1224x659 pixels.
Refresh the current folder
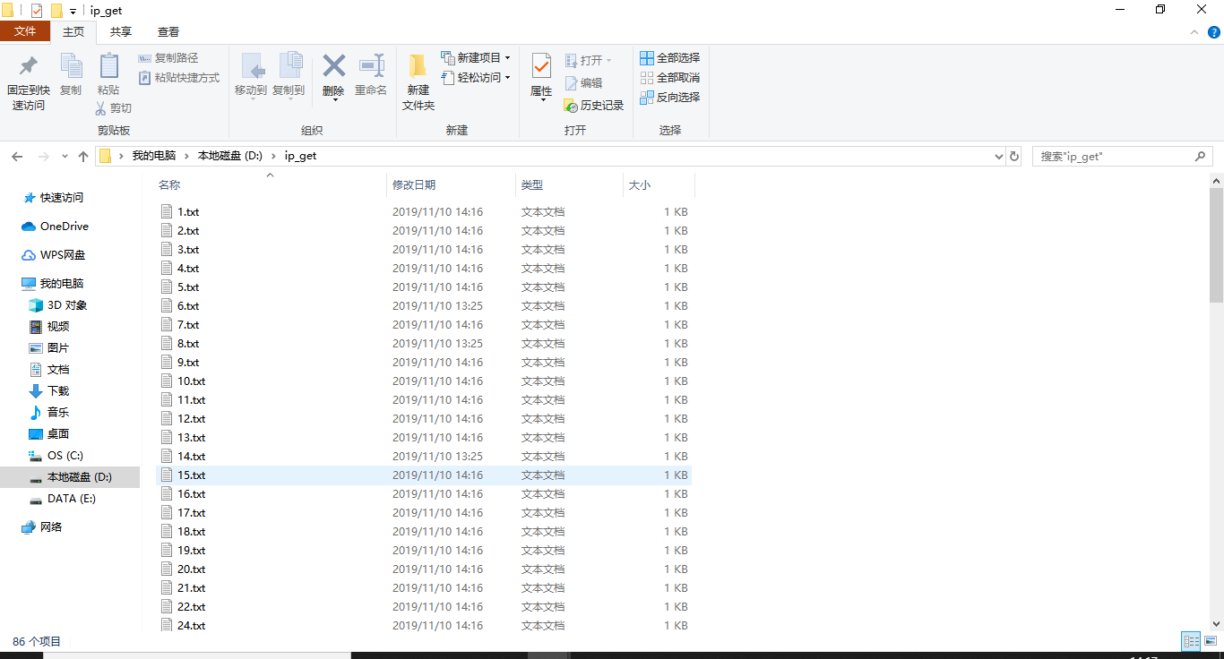(x=1014, y=156)
